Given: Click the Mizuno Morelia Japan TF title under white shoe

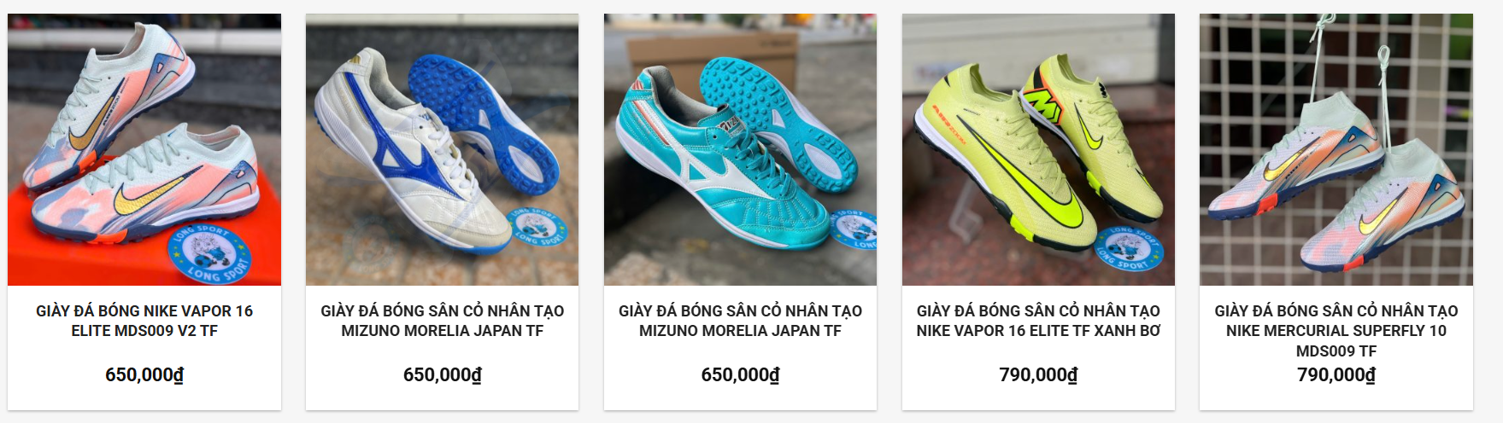Looking at the screenshot, I should (442, 321).
